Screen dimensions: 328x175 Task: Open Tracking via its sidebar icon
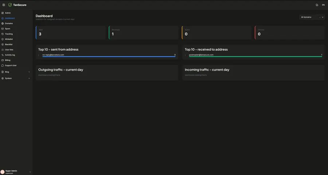[x=3, y=34]
